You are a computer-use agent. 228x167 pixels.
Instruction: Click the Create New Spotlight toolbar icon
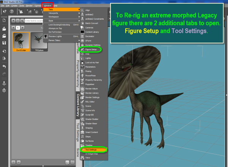tap(29, 12)
